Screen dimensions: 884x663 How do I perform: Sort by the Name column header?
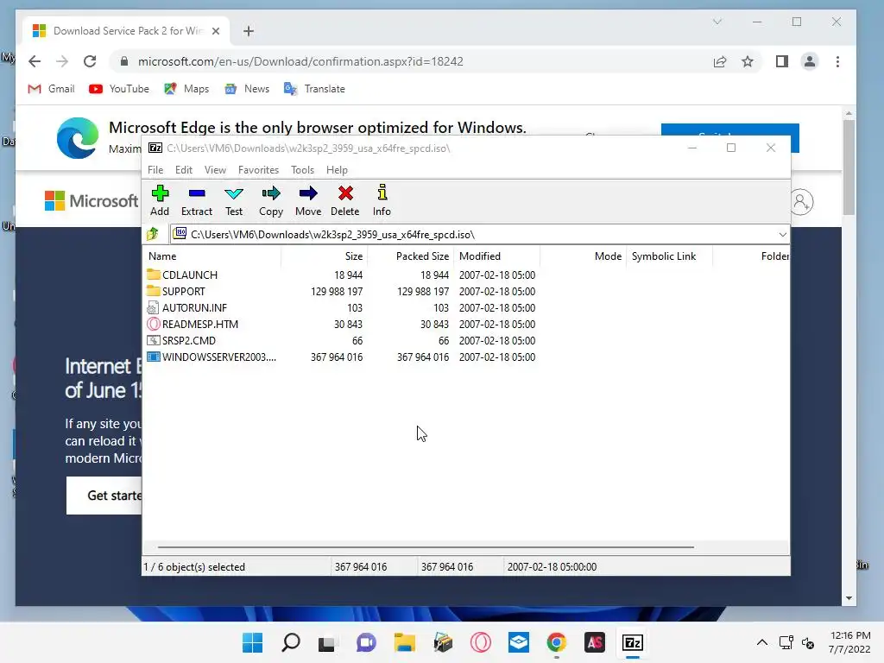click(212, 256)
